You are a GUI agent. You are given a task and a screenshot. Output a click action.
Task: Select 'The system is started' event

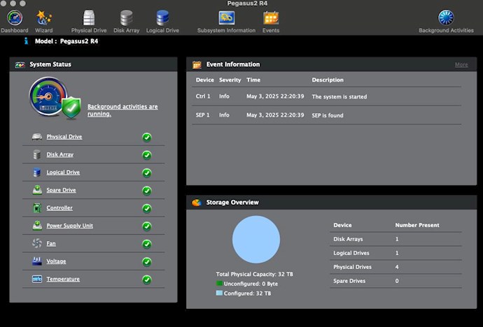(x=339, y=97)
